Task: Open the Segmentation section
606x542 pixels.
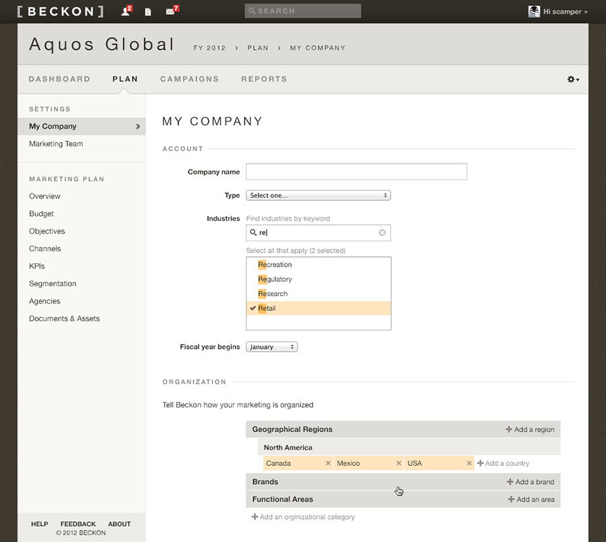Action: tap(53, 283)
